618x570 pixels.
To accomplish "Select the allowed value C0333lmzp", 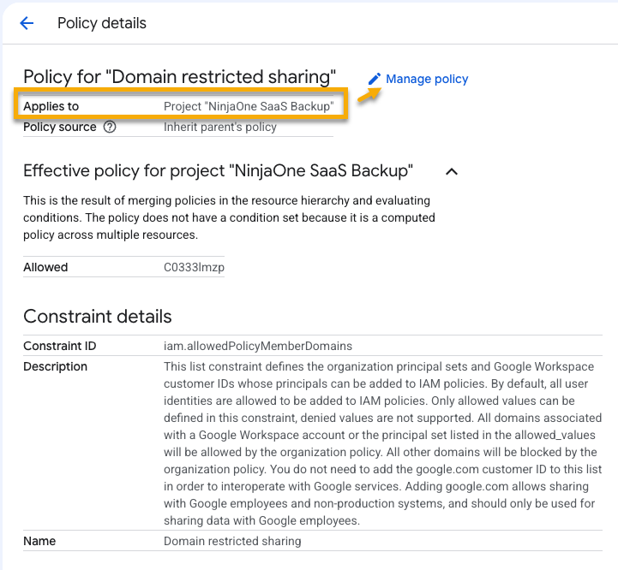I will (x=194, y=267).
